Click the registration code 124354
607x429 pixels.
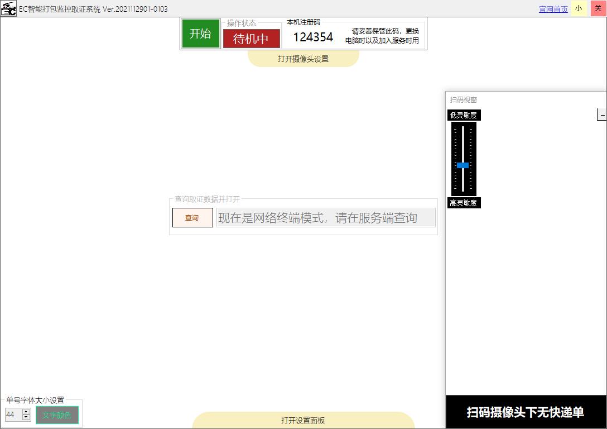coord(313,37)
